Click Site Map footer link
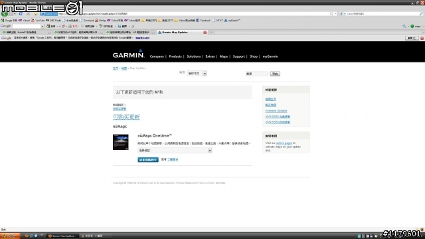 click(220, 183)
